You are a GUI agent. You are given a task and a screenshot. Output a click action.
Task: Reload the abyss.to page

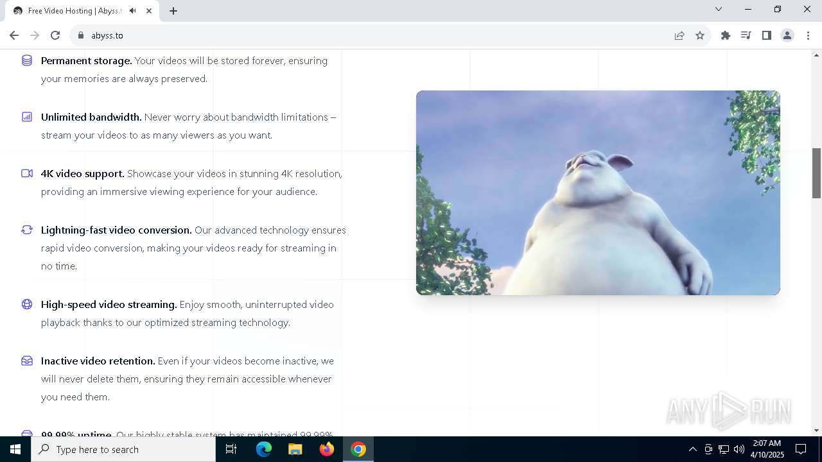pyautogui.click(x=55, y=35)
